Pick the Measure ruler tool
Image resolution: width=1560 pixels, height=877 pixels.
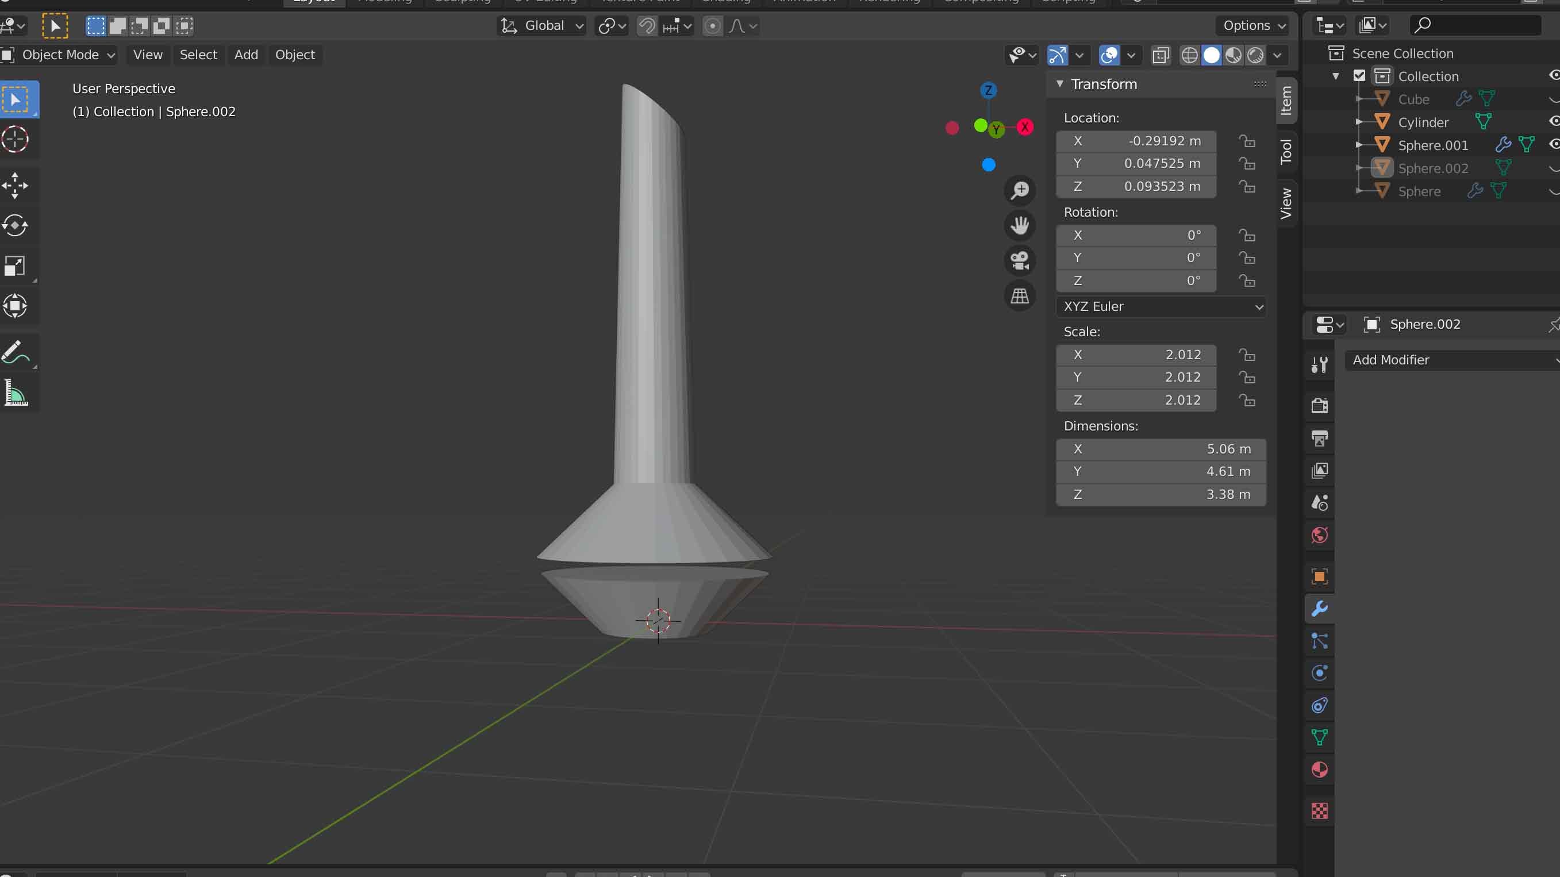[x=15, y=393]
